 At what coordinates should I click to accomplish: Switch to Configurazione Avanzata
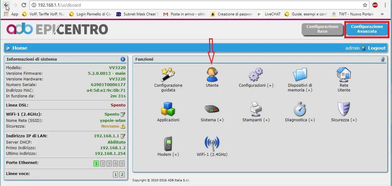click(x=367, y=29)
